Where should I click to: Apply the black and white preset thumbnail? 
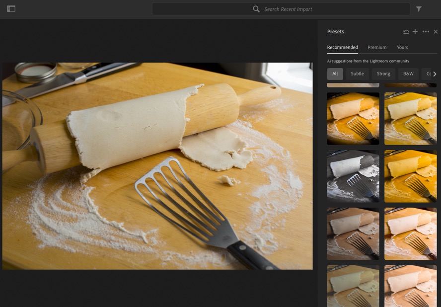click(353, 176)
